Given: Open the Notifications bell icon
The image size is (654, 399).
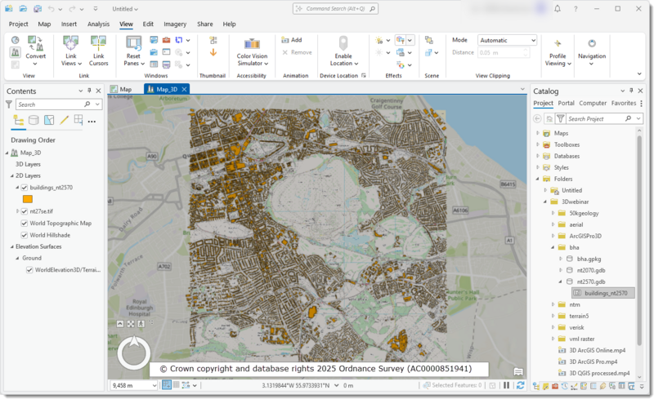Looking at the screenshot, I should (x=558, y=8).
